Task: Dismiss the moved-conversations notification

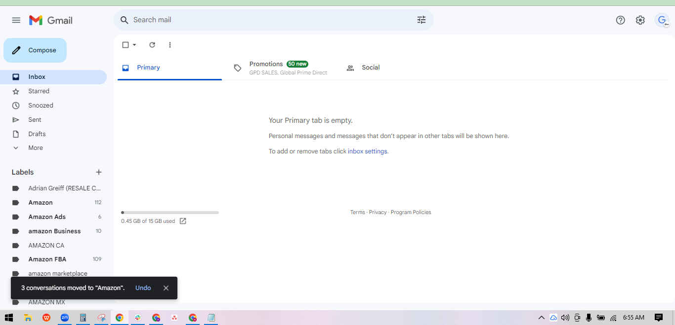Action: coord(166,288)
